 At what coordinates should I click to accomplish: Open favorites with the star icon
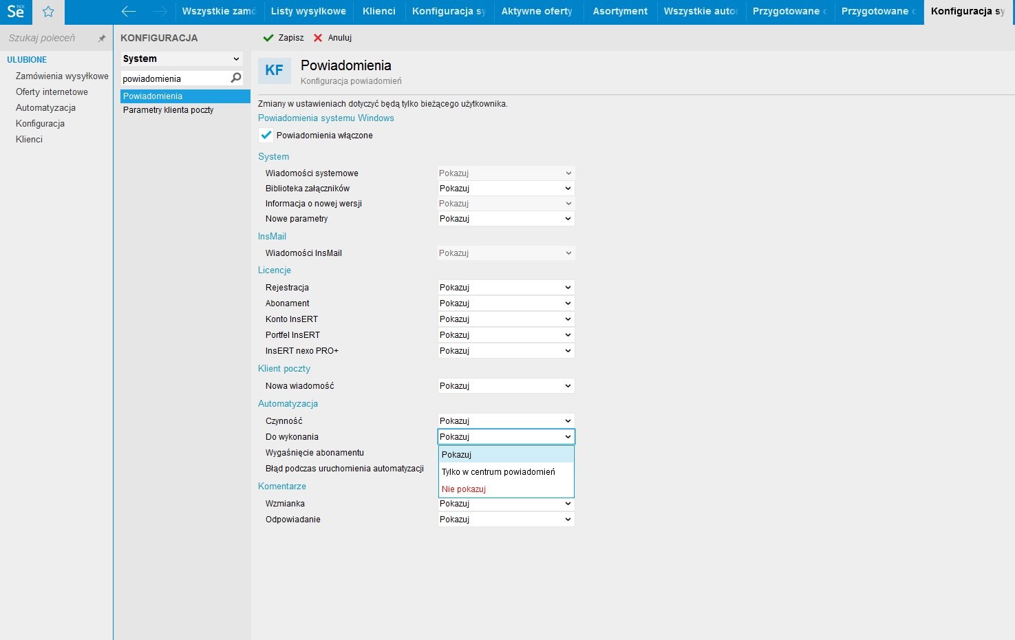pos(48,12)
